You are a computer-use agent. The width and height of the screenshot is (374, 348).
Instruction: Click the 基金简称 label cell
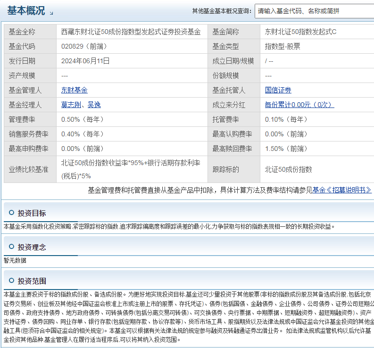234,32
